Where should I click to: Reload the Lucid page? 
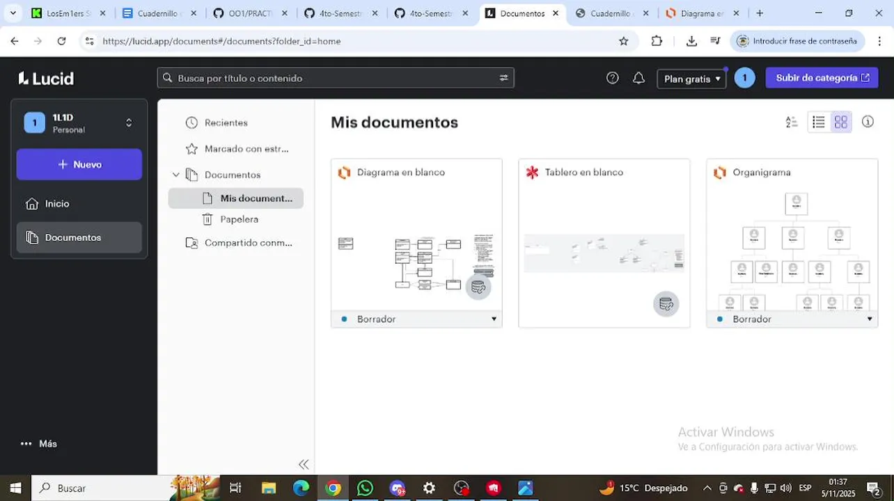(61, 41)
